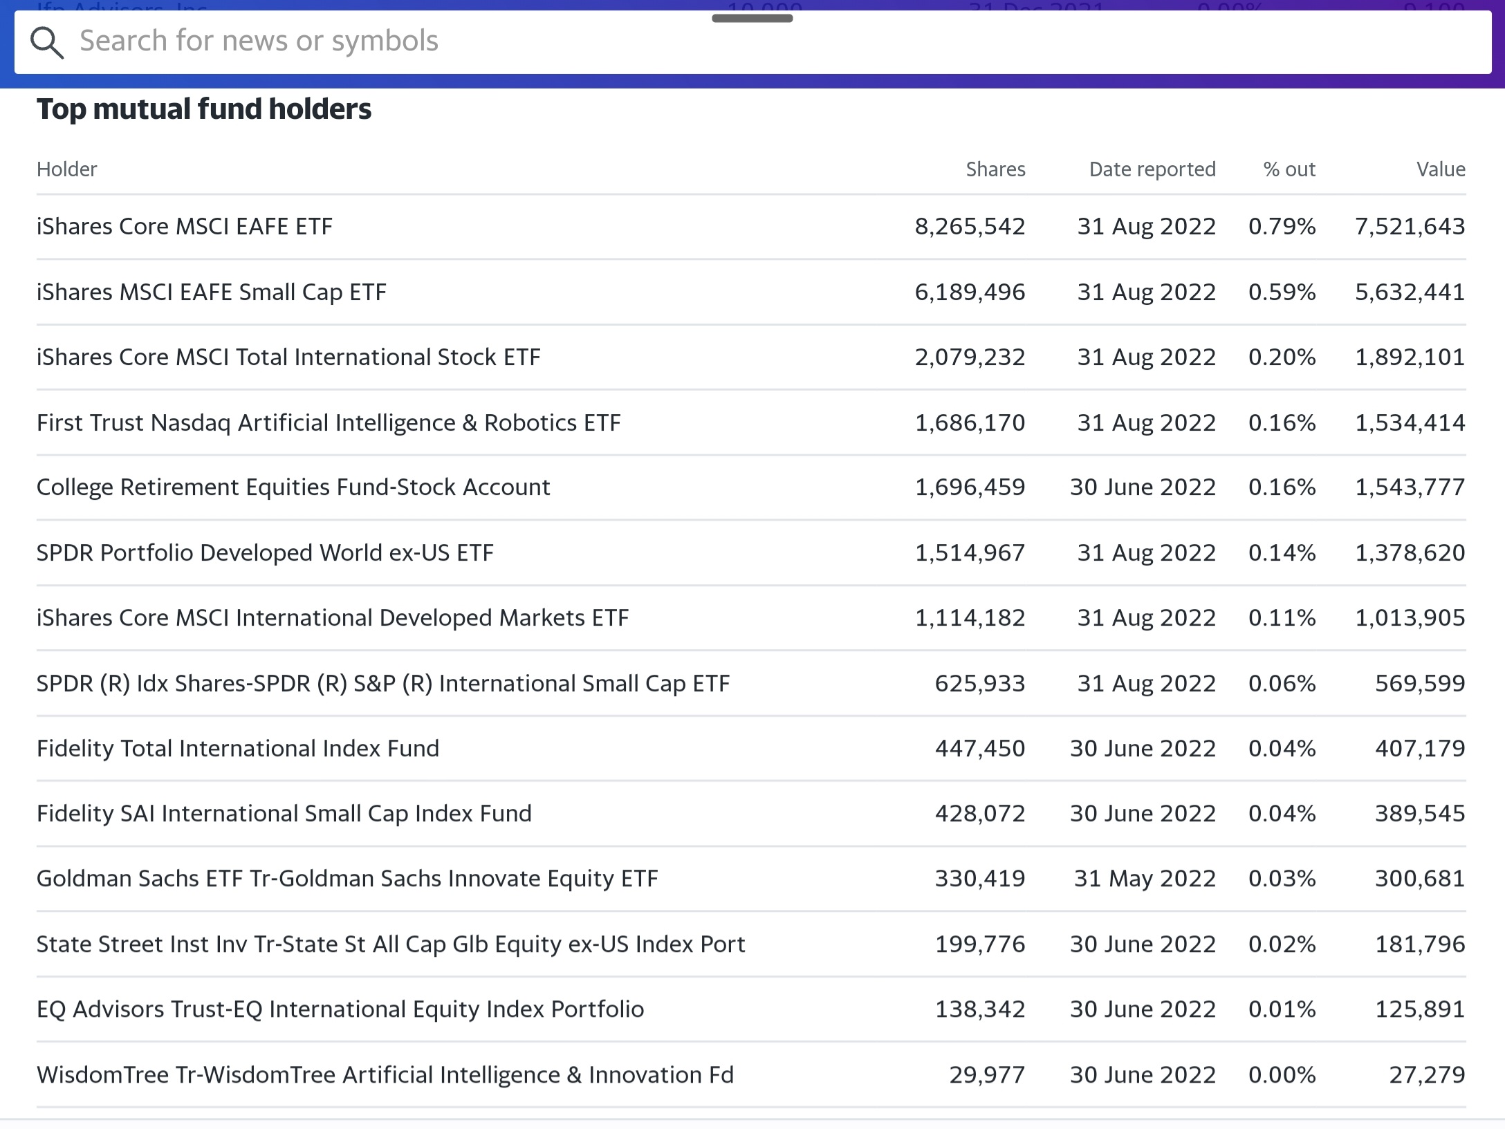
Task: Tap the sheet drag handle bar
Action: 752,19
